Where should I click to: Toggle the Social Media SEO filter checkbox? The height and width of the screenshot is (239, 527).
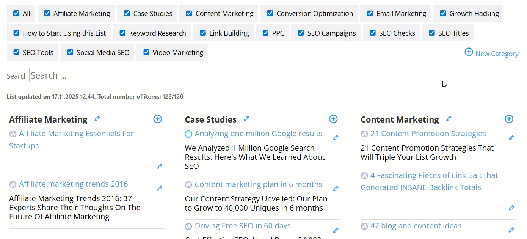tap(70, 52)
